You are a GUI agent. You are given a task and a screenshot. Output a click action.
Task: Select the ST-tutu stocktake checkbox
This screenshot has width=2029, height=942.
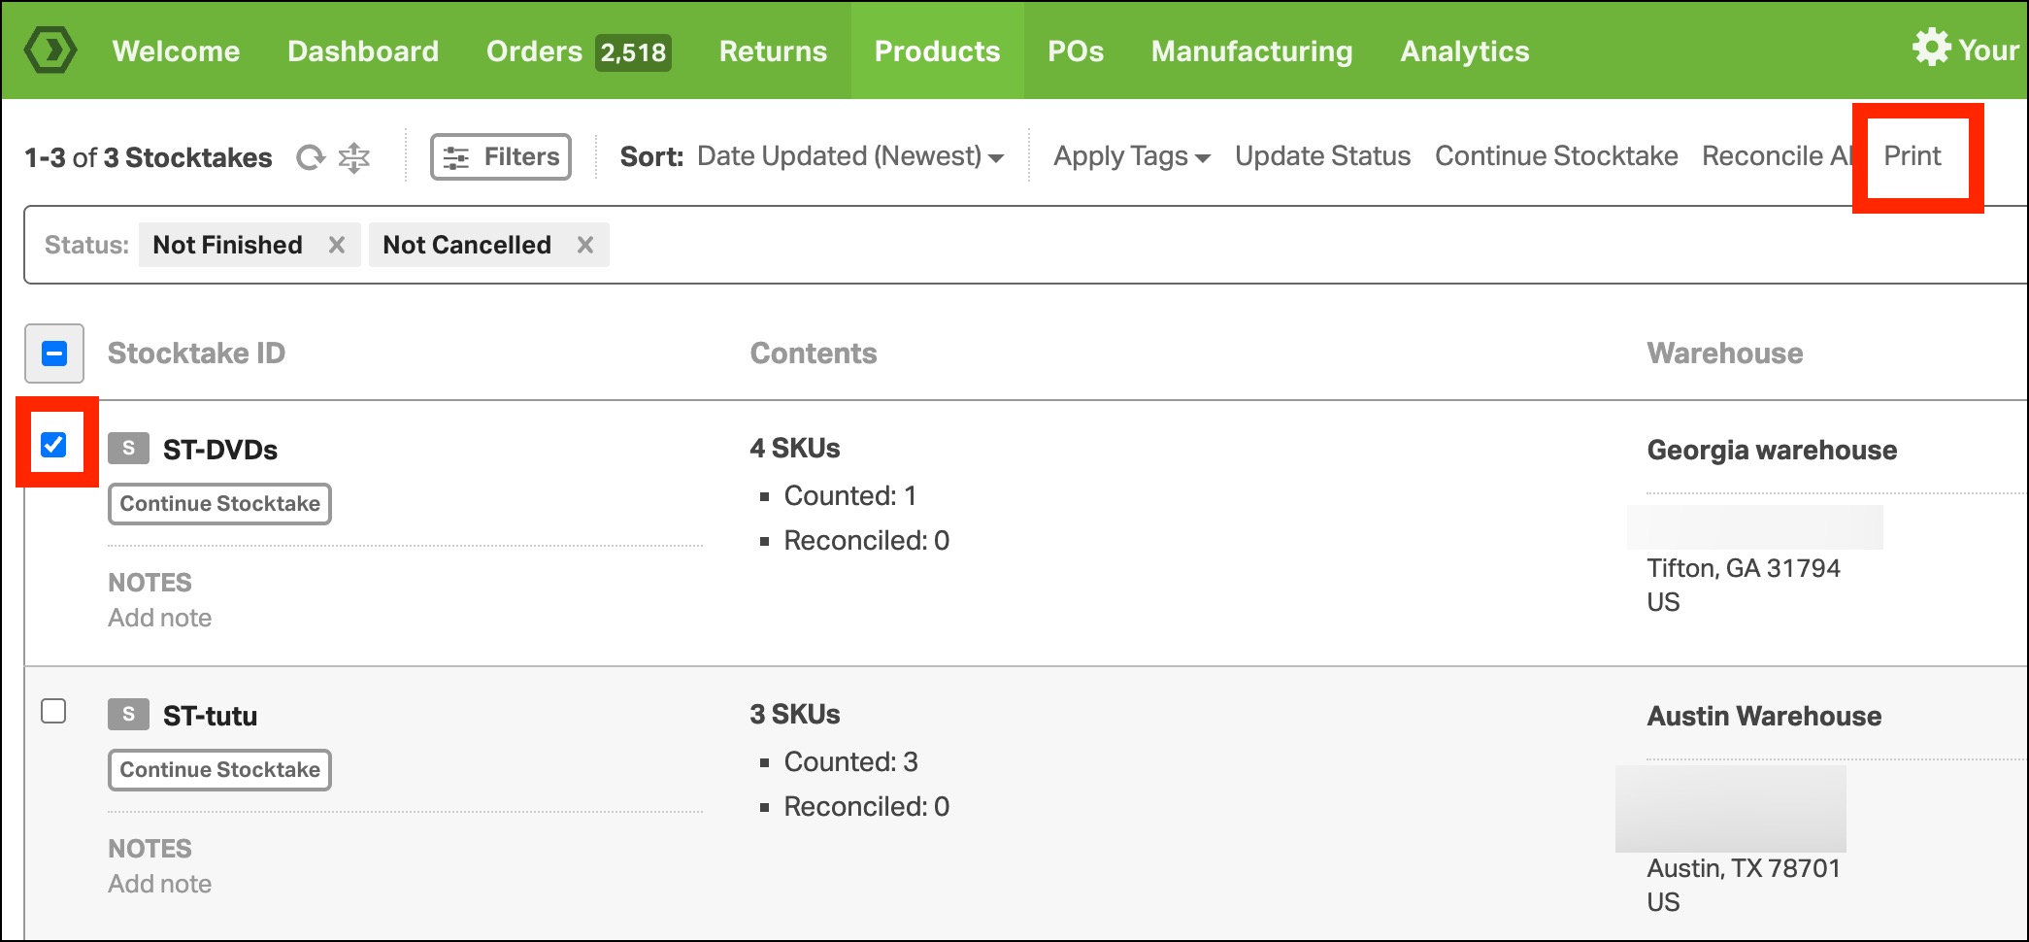54,711
